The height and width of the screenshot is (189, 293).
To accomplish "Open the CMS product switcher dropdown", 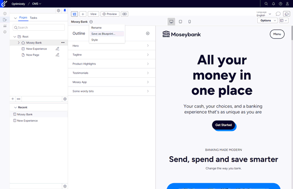I will click(37, 4).
